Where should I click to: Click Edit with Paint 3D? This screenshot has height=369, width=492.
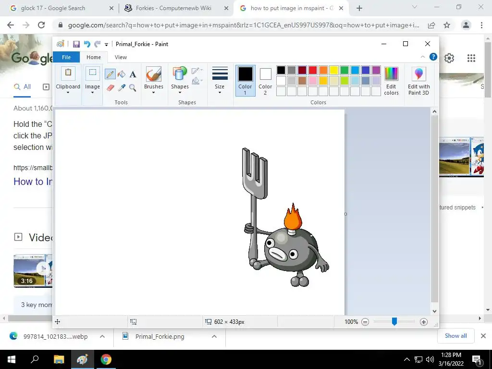pyautogui.click(x=418, y=81)
